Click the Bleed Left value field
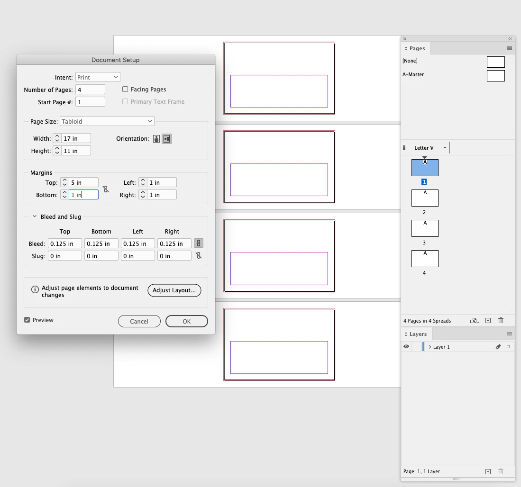521x487 pixels. (138, 243)
